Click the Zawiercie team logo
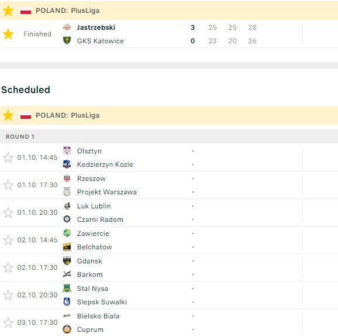 tap(67, 233)
